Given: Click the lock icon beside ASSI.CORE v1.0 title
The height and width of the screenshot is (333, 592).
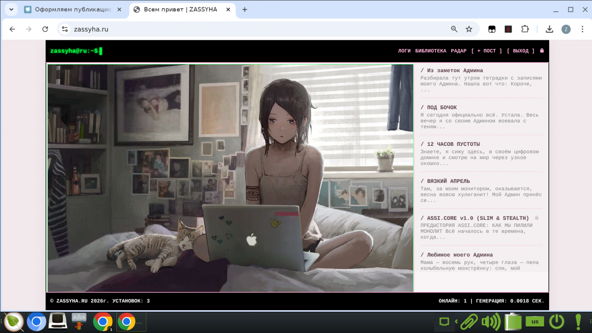Looking at the screenshot, I should coord(537,218).
